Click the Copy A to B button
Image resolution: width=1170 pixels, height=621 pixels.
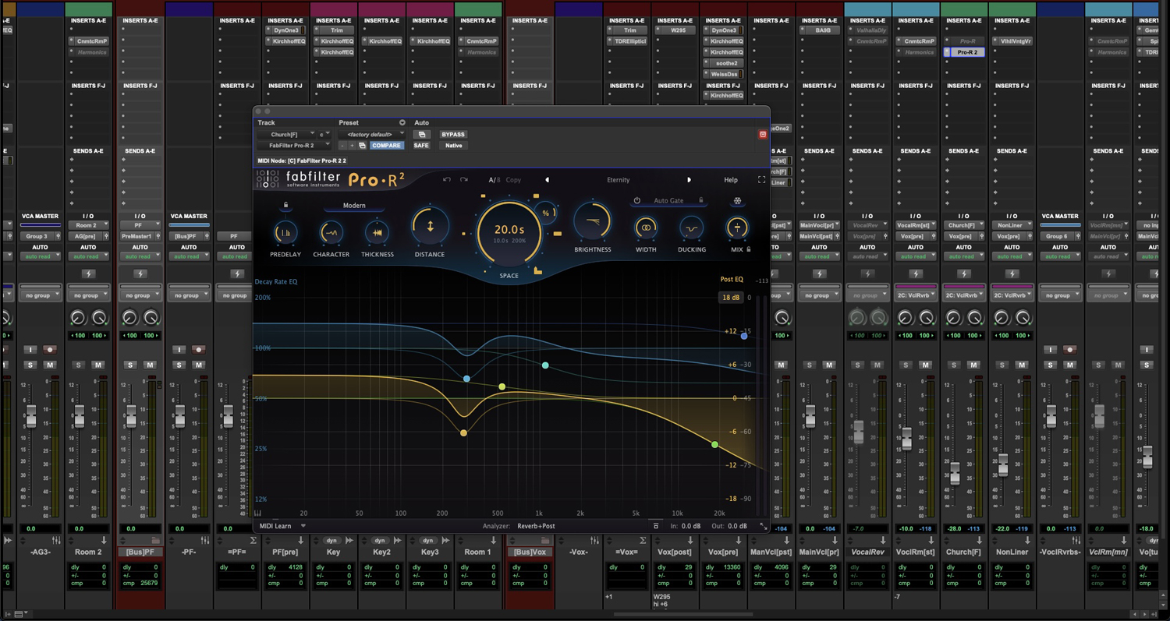tap(513, 180)
